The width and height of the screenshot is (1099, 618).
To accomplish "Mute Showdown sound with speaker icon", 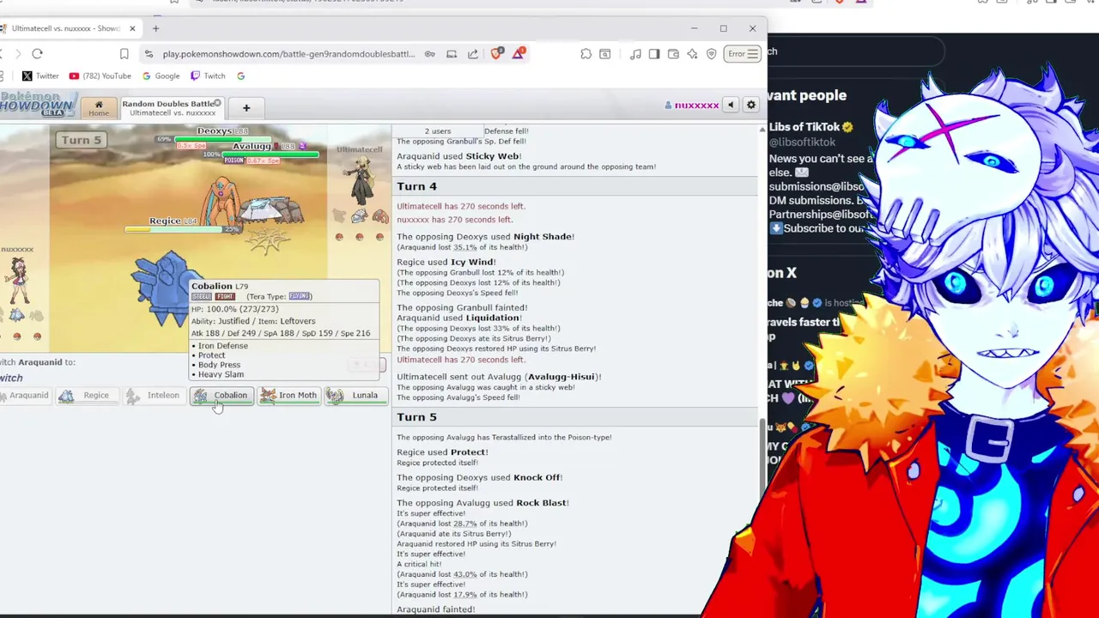I will 731,105.
